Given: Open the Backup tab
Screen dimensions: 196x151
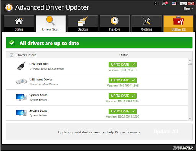Looking at the screenshot, I should tap(83, 24).
